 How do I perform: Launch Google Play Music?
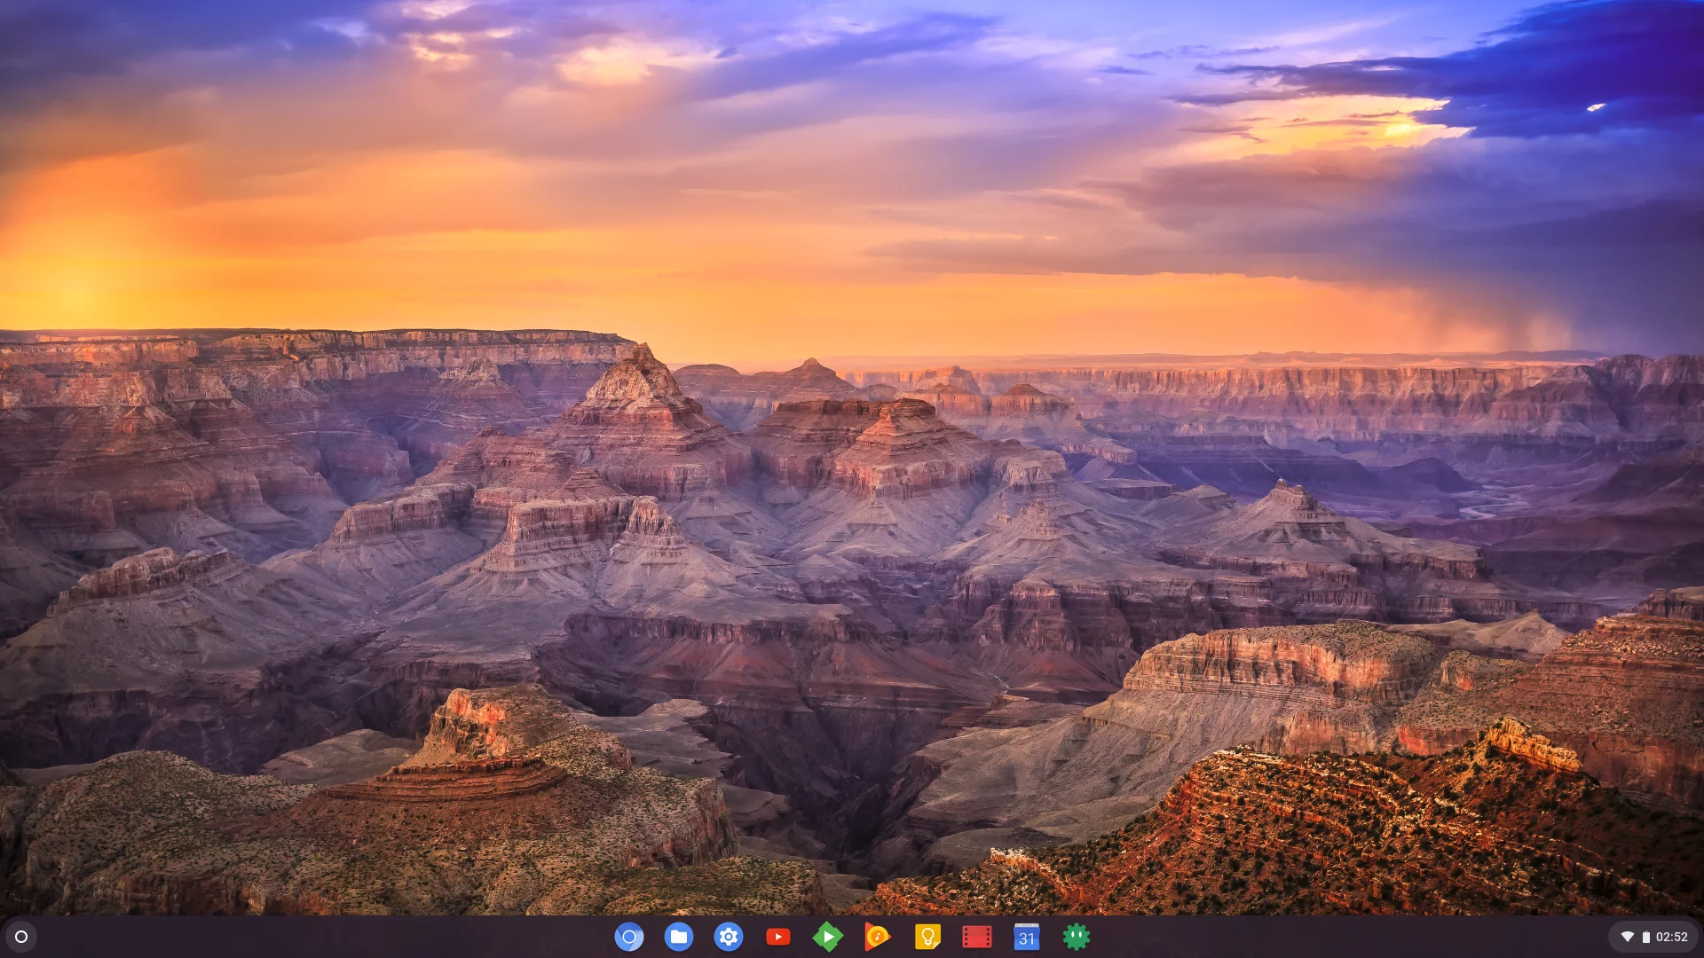point(878,937)
